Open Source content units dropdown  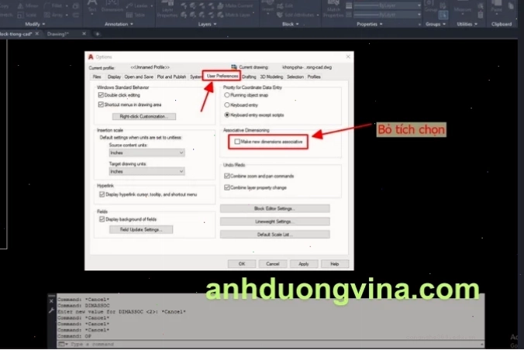tap(147, 153)
